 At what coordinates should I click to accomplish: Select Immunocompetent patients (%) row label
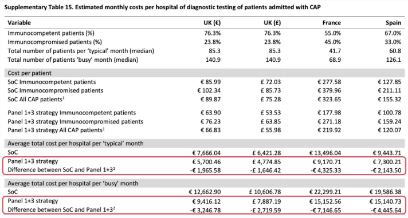pos(51,33)
